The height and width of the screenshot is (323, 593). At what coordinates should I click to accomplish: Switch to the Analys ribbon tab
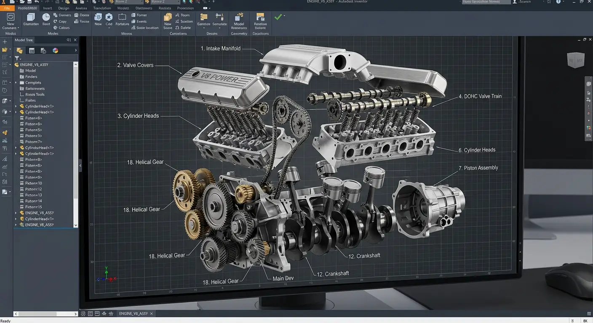81,8
